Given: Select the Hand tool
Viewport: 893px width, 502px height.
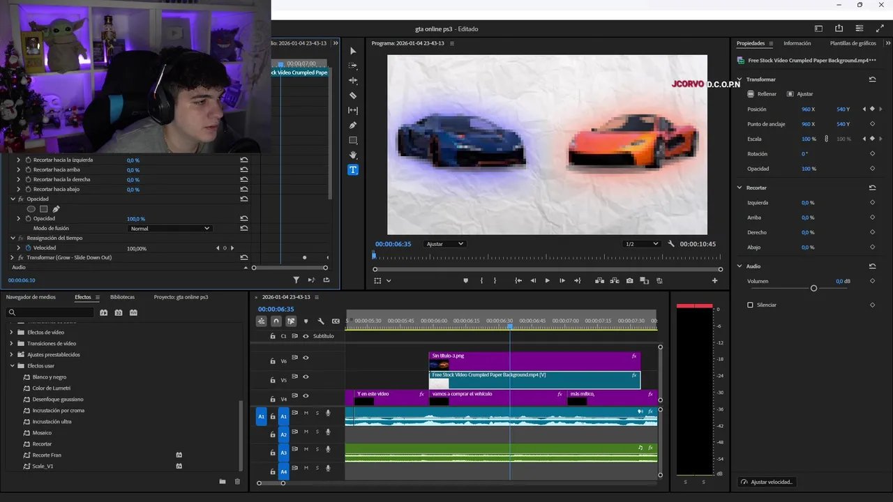Looking at the screenshot, I should point(353,155).
